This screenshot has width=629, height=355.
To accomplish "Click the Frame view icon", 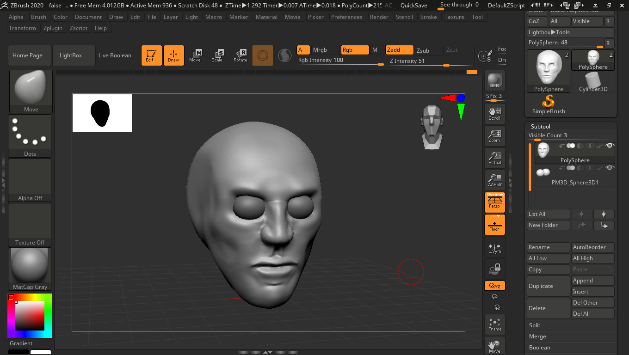I will pyautogui.click(x=494, y=324).
